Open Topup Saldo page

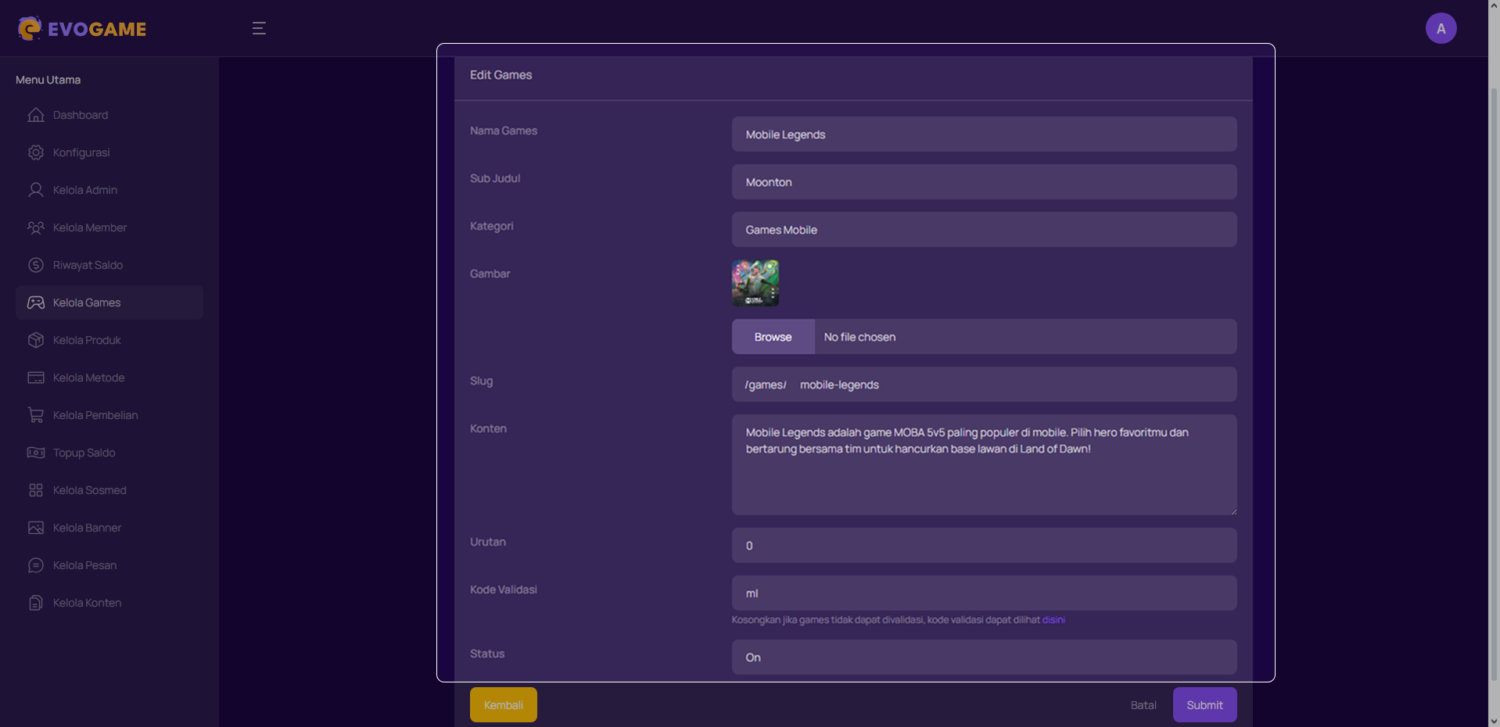[x=109, y=453]
